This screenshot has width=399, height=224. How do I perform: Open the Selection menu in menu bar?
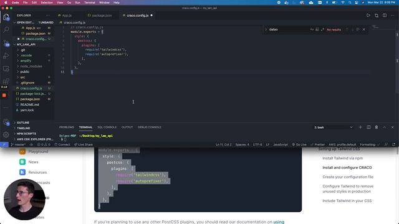(47, 2)
